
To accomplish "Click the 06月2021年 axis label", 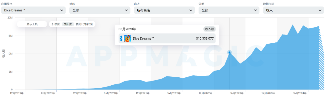I will coord(111,93).
